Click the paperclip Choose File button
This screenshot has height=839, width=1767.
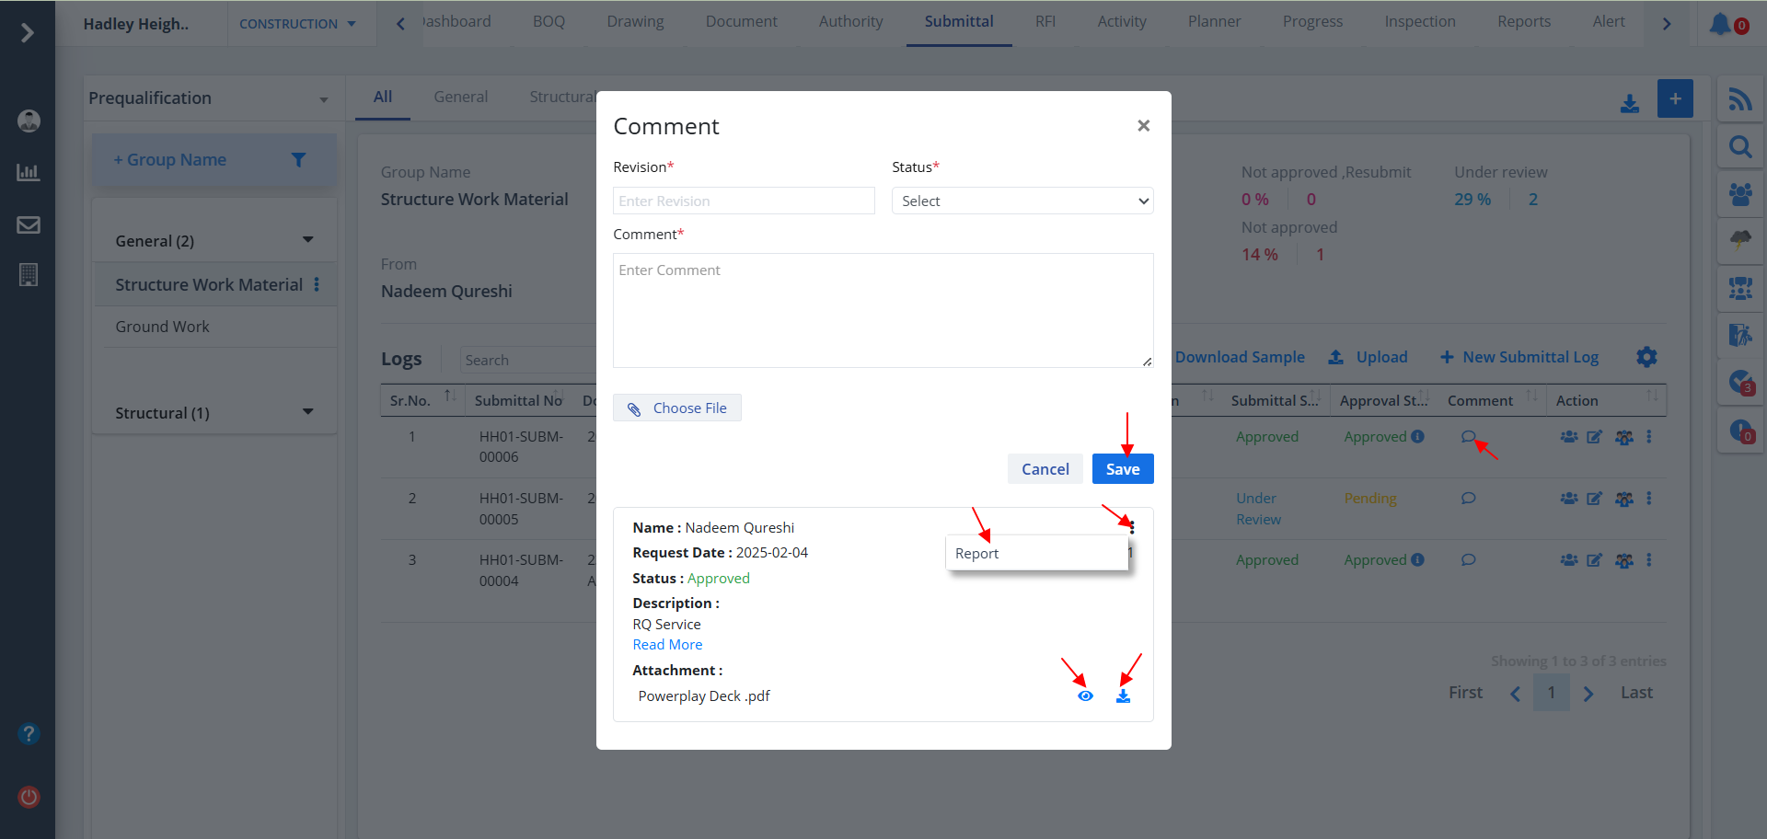[x=677, y=408]
